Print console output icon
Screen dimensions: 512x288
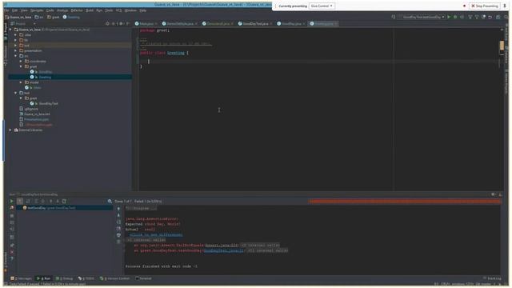[118, 235]
